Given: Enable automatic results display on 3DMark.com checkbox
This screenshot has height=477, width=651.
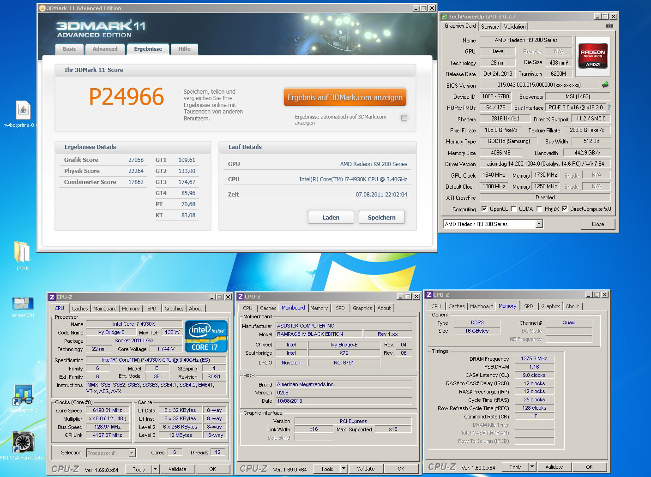Looking at the screenshot, I should [404, 118].
